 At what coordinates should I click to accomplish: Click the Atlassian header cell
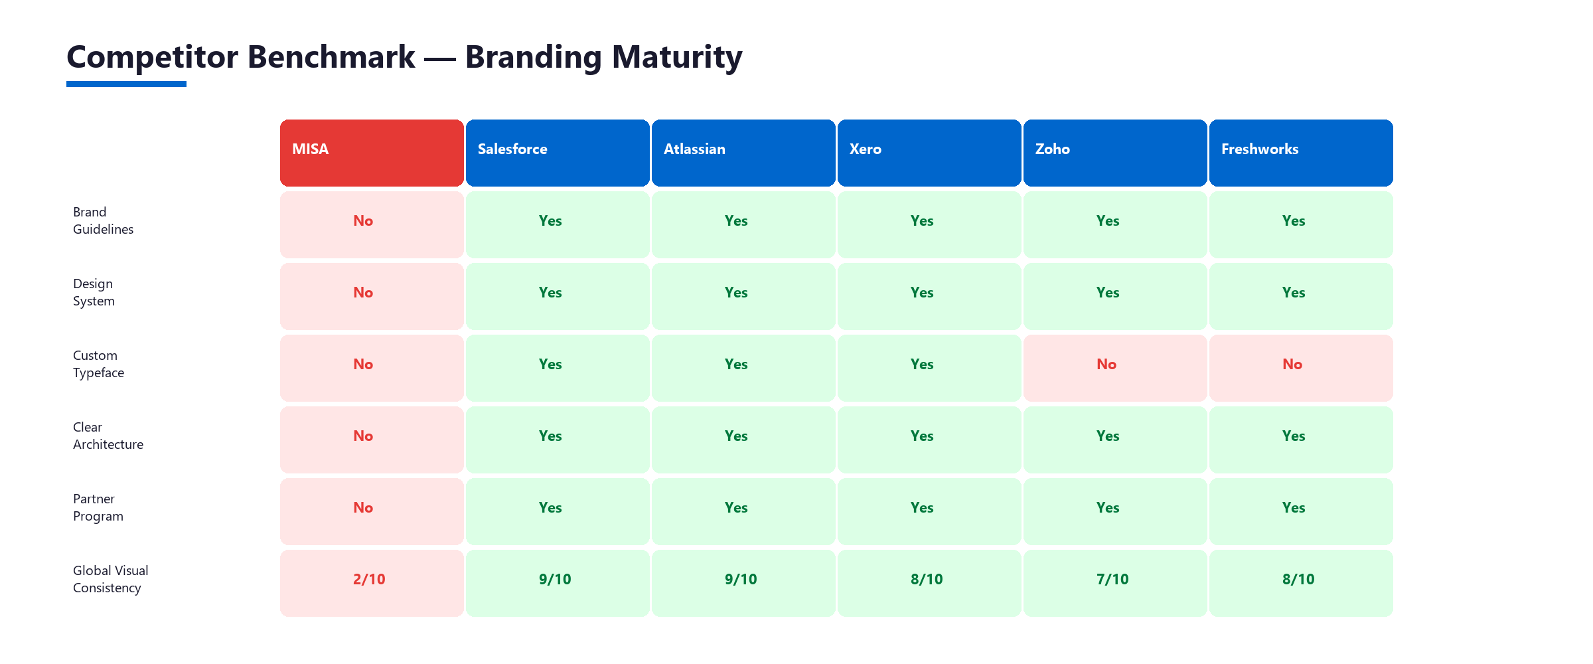(743, 153)
